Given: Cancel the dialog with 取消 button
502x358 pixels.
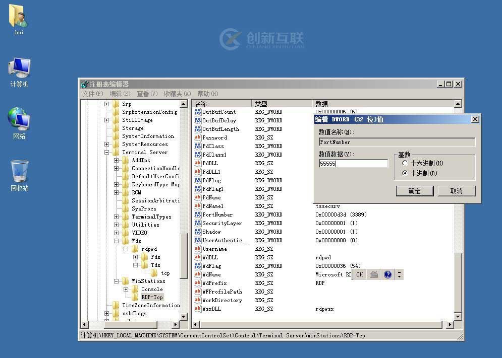Looking at the screenshot, I should (456, 191).
